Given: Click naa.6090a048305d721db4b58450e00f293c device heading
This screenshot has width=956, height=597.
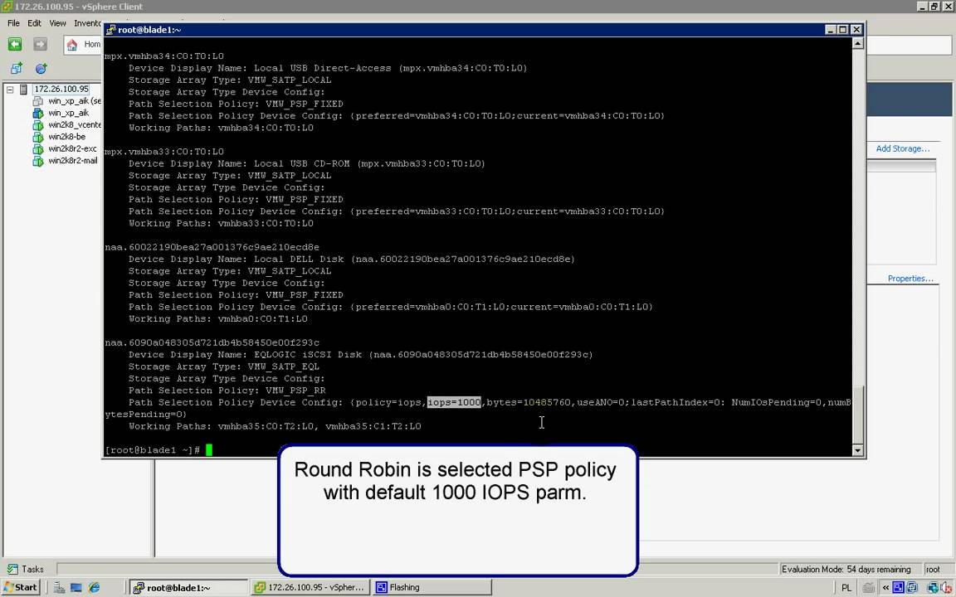Looking at the screenshot, I should point(212,342).
